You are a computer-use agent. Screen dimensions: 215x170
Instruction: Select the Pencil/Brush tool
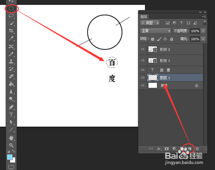[x=11, y=54]
